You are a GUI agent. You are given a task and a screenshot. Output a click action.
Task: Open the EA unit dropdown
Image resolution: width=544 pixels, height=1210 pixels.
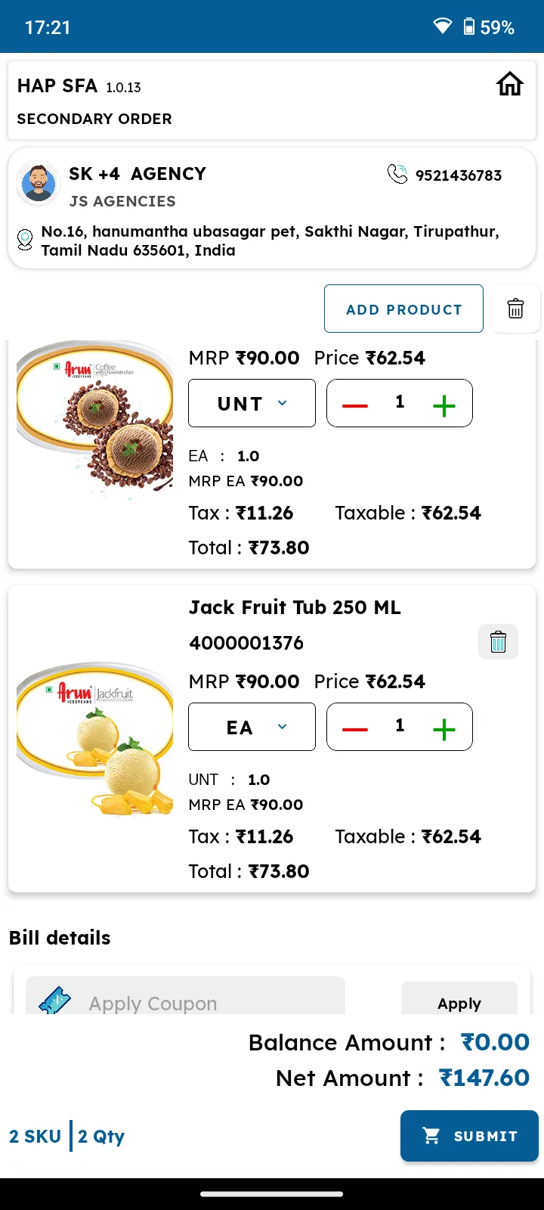252,727
